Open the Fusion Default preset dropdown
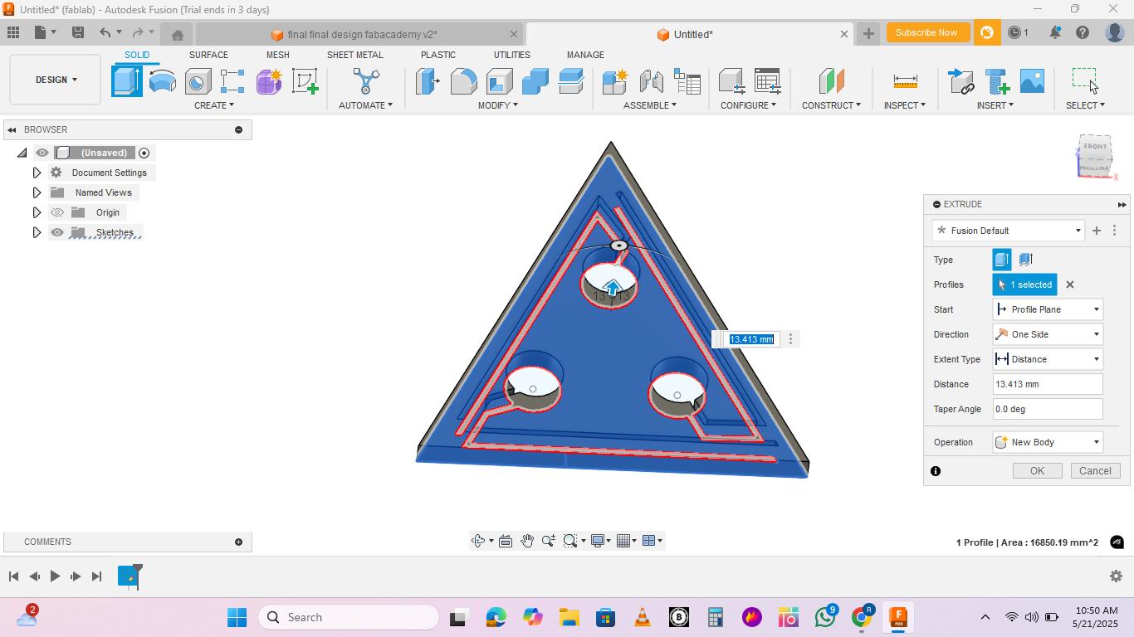1134x637 pixels. (x=1009, y=231)
